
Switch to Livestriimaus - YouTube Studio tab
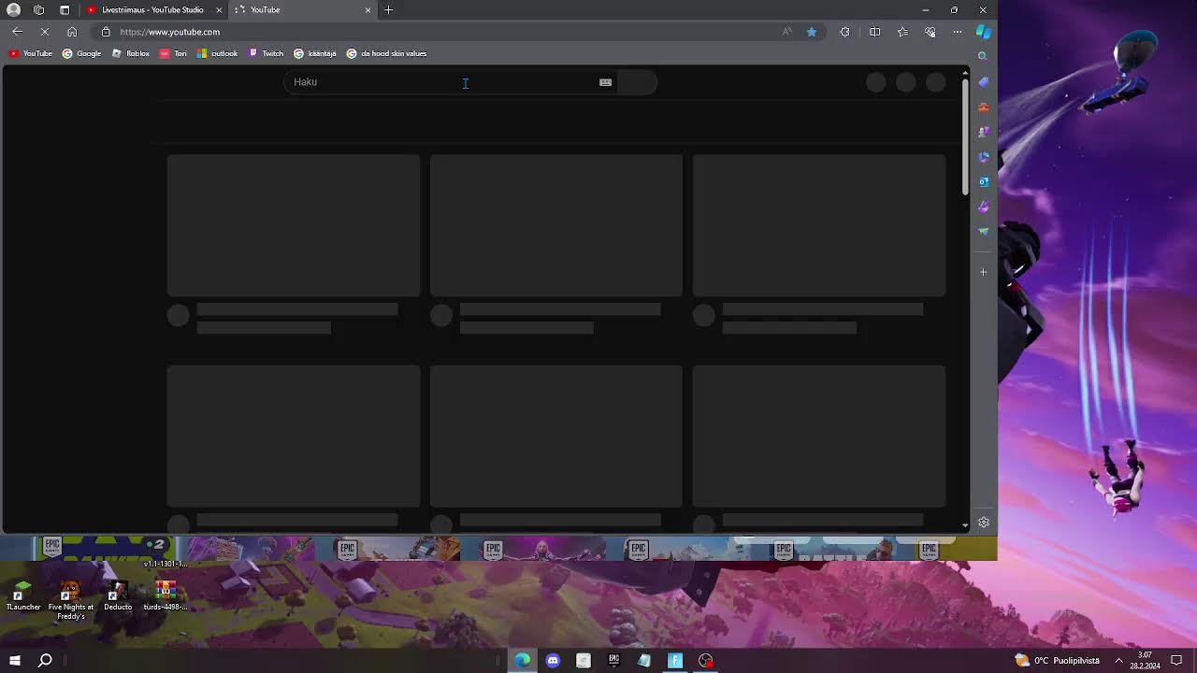[152, 9]
